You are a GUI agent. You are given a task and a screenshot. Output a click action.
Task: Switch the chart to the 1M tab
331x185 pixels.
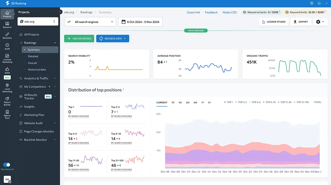180,102
